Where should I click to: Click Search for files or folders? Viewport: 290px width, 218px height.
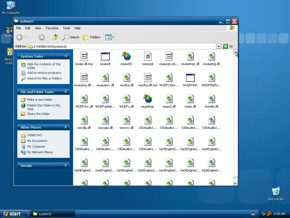(44, 78)
